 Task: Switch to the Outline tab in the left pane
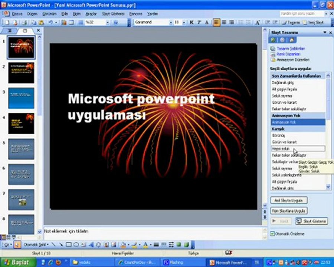(10, 31)
